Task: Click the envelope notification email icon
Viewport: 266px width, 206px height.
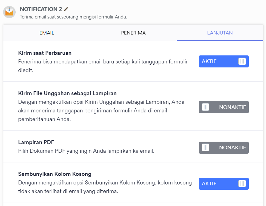Action: tap(9, 12)
